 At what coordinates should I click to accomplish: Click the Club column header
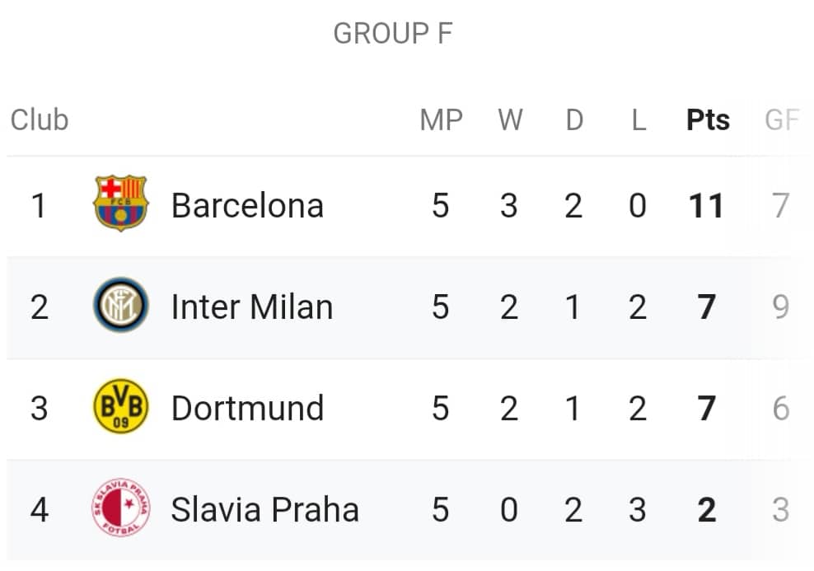40,120
